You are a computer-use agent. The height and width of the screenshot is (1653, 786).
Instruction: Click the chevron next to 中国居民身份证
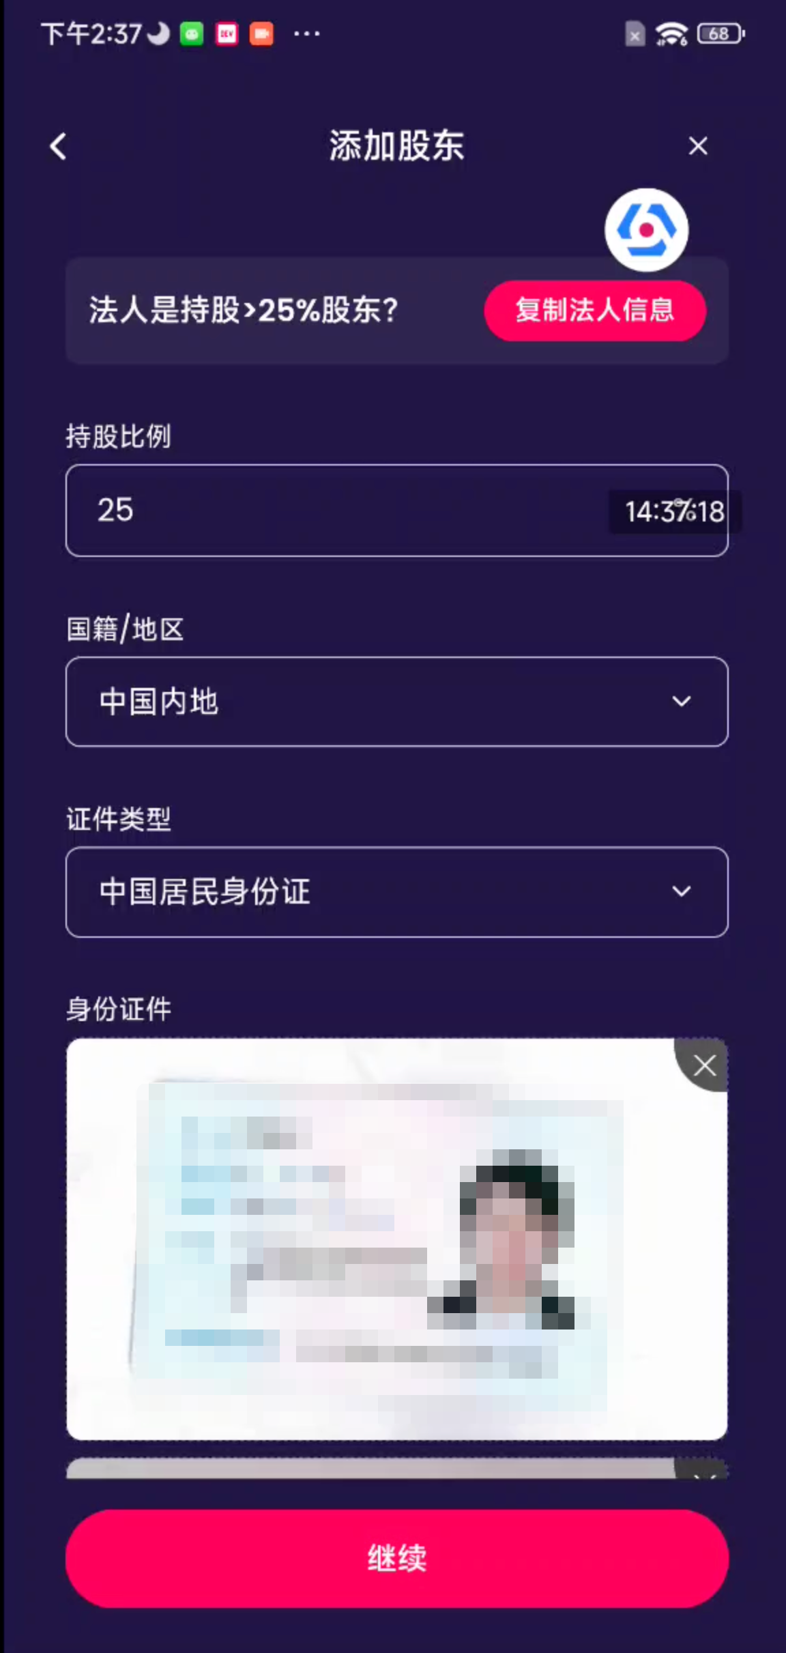[682, 891]
